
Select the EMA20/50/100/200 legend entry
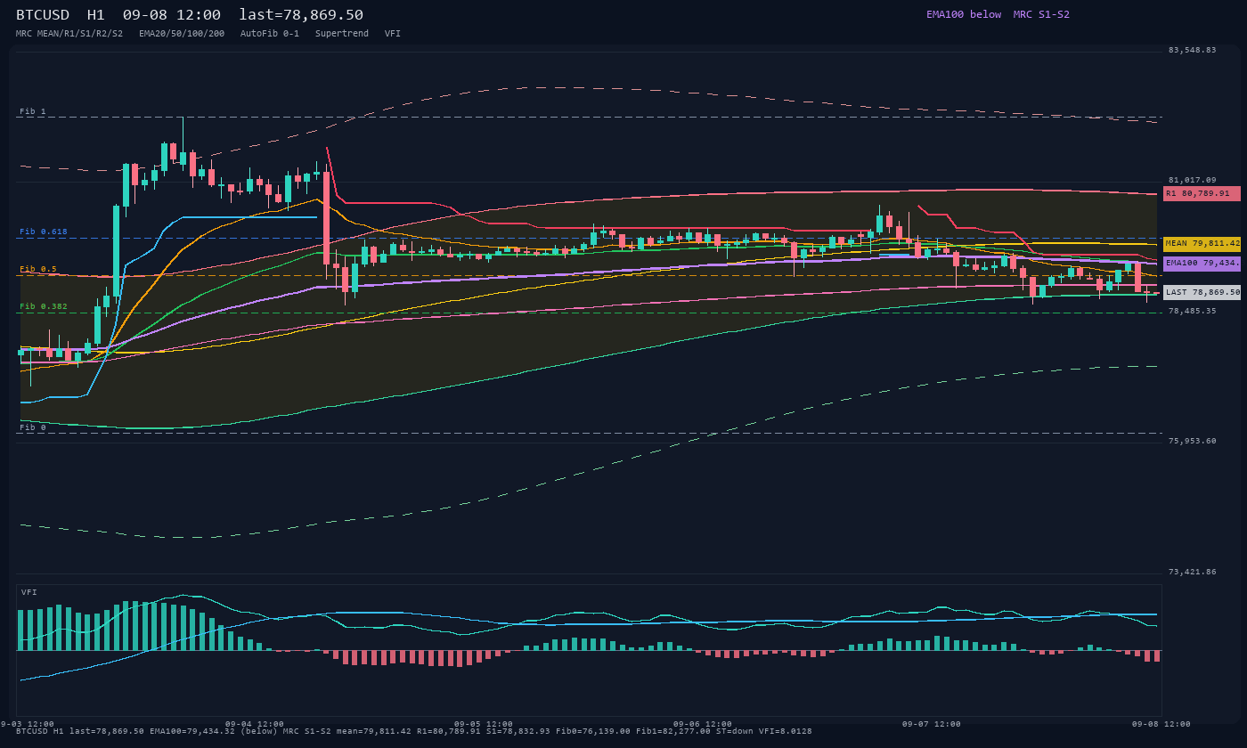[x=182, y=33]
